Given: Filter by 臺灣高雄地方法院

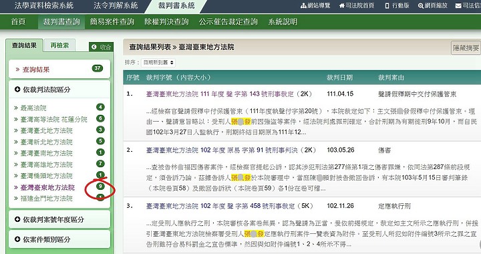Looking at the screenshot, I should click(47, 164).
